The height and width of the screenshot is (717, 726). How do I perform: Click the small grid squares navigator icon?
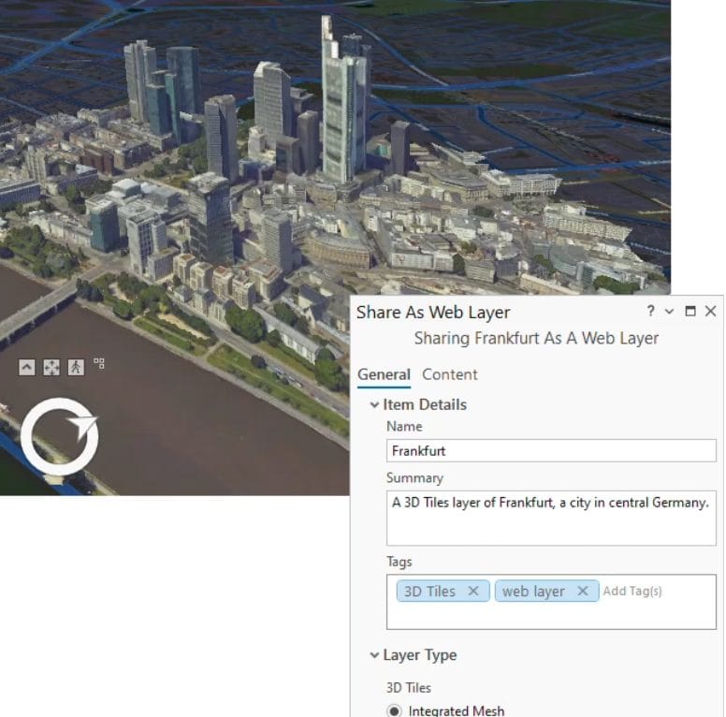pos(99,364)
